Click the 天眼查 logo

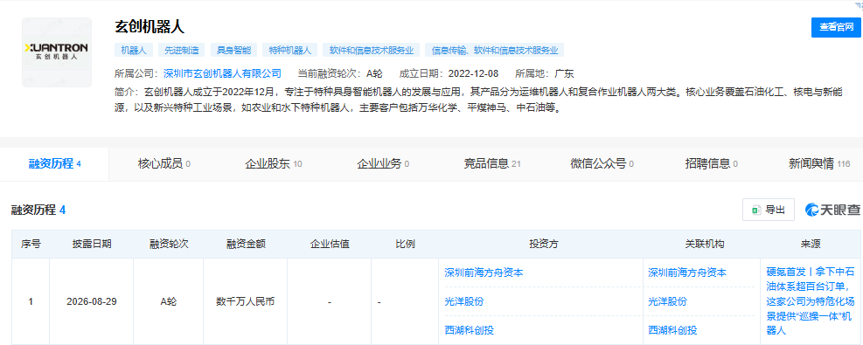coord(832,210)
